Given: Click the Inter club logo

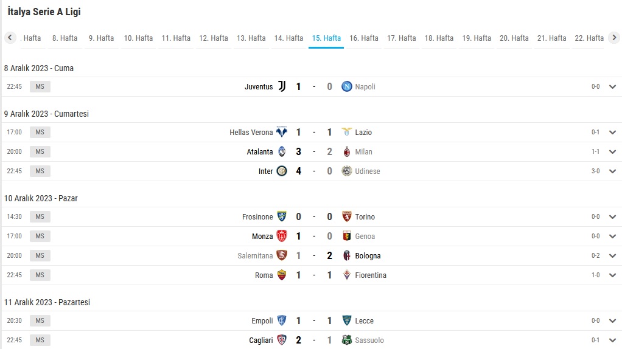Looking at the screenshot, I should click(282, 171).
